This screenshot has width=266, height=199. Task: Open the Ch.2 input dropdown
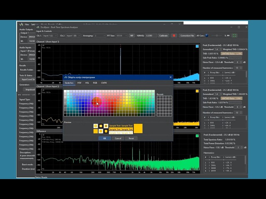[x=73, y=36]
